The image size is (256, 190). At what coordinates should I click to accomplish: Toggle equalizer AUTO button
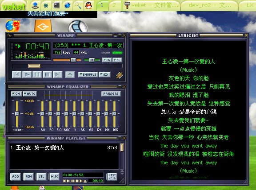[x=30, y=94]
